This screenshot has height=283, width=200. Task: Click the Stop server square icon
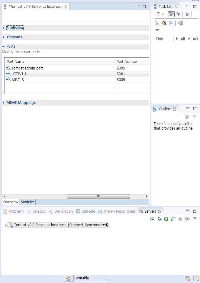pyautogui.click(x=180, y=219)
